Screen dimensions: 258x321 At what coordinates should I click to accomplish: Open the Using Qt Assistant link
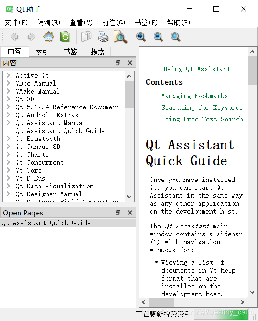click(197, 69)
